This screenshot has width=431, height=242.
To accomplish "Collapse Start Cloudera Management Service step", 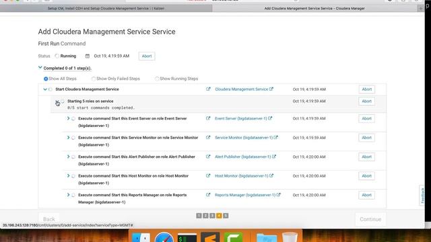I will (45, 89).
